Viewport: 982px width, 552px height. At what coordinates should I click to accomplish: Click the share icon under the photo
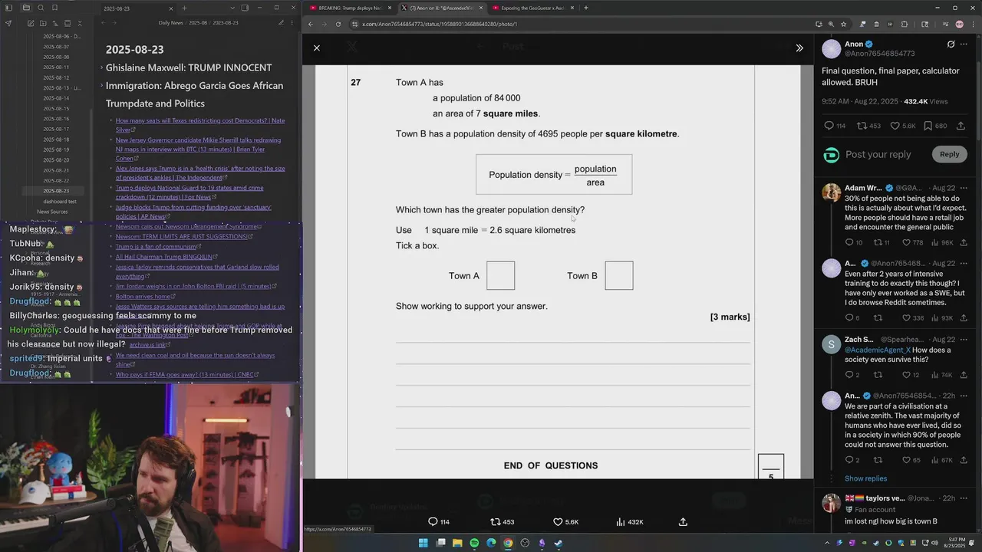click(683, 522)
